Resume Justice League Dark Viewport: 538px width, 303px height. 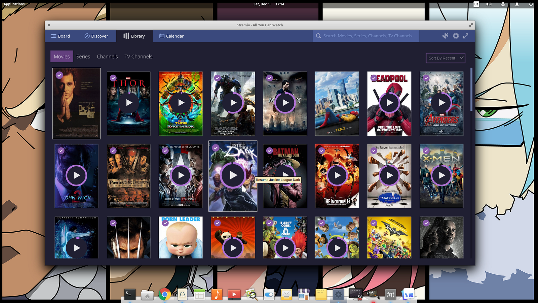[233, 175]
